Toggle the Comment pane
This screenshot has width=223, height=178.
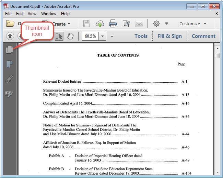(x=203, y=36)
